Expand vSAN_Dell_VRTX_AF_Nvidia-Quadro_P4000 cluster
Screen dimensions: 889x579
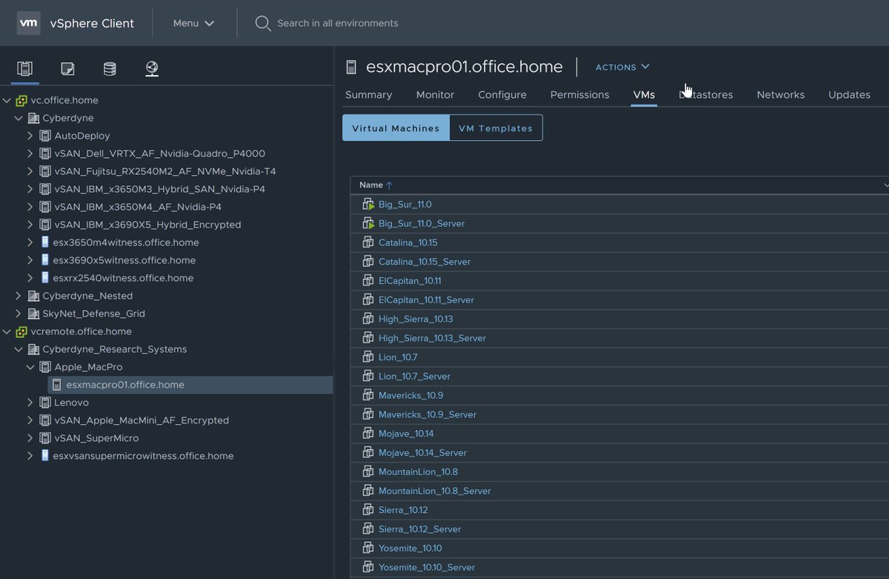pos(30,153)
